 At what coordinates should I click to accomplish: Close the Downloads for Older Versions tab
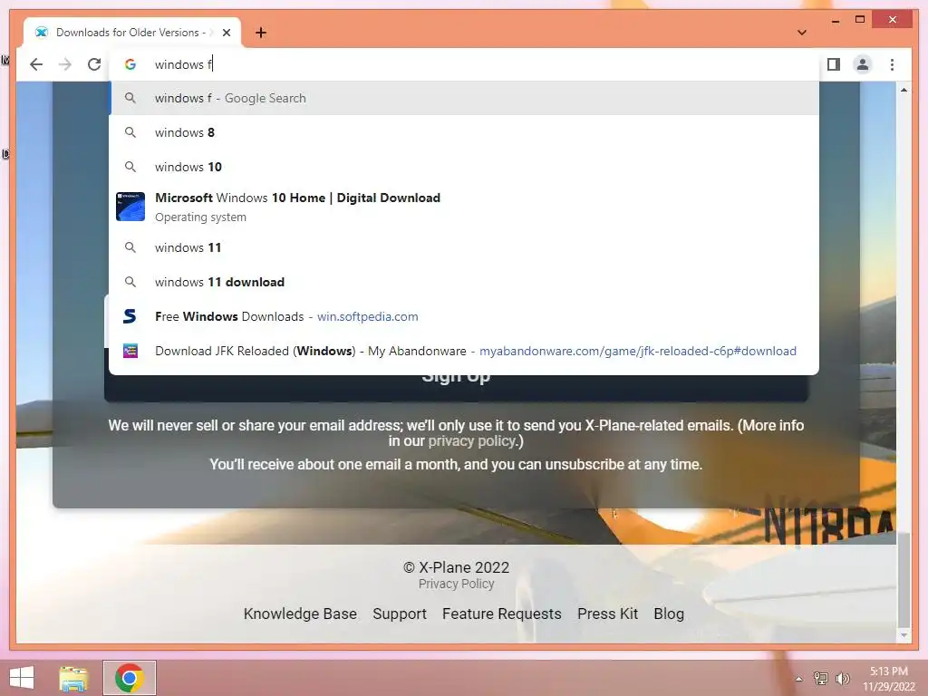pos(226,33)
